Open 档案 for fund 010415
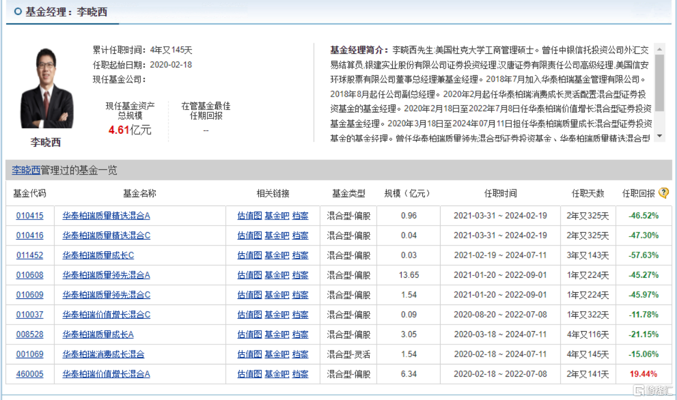The image size is (677, 400). click(x=300, y=216)
